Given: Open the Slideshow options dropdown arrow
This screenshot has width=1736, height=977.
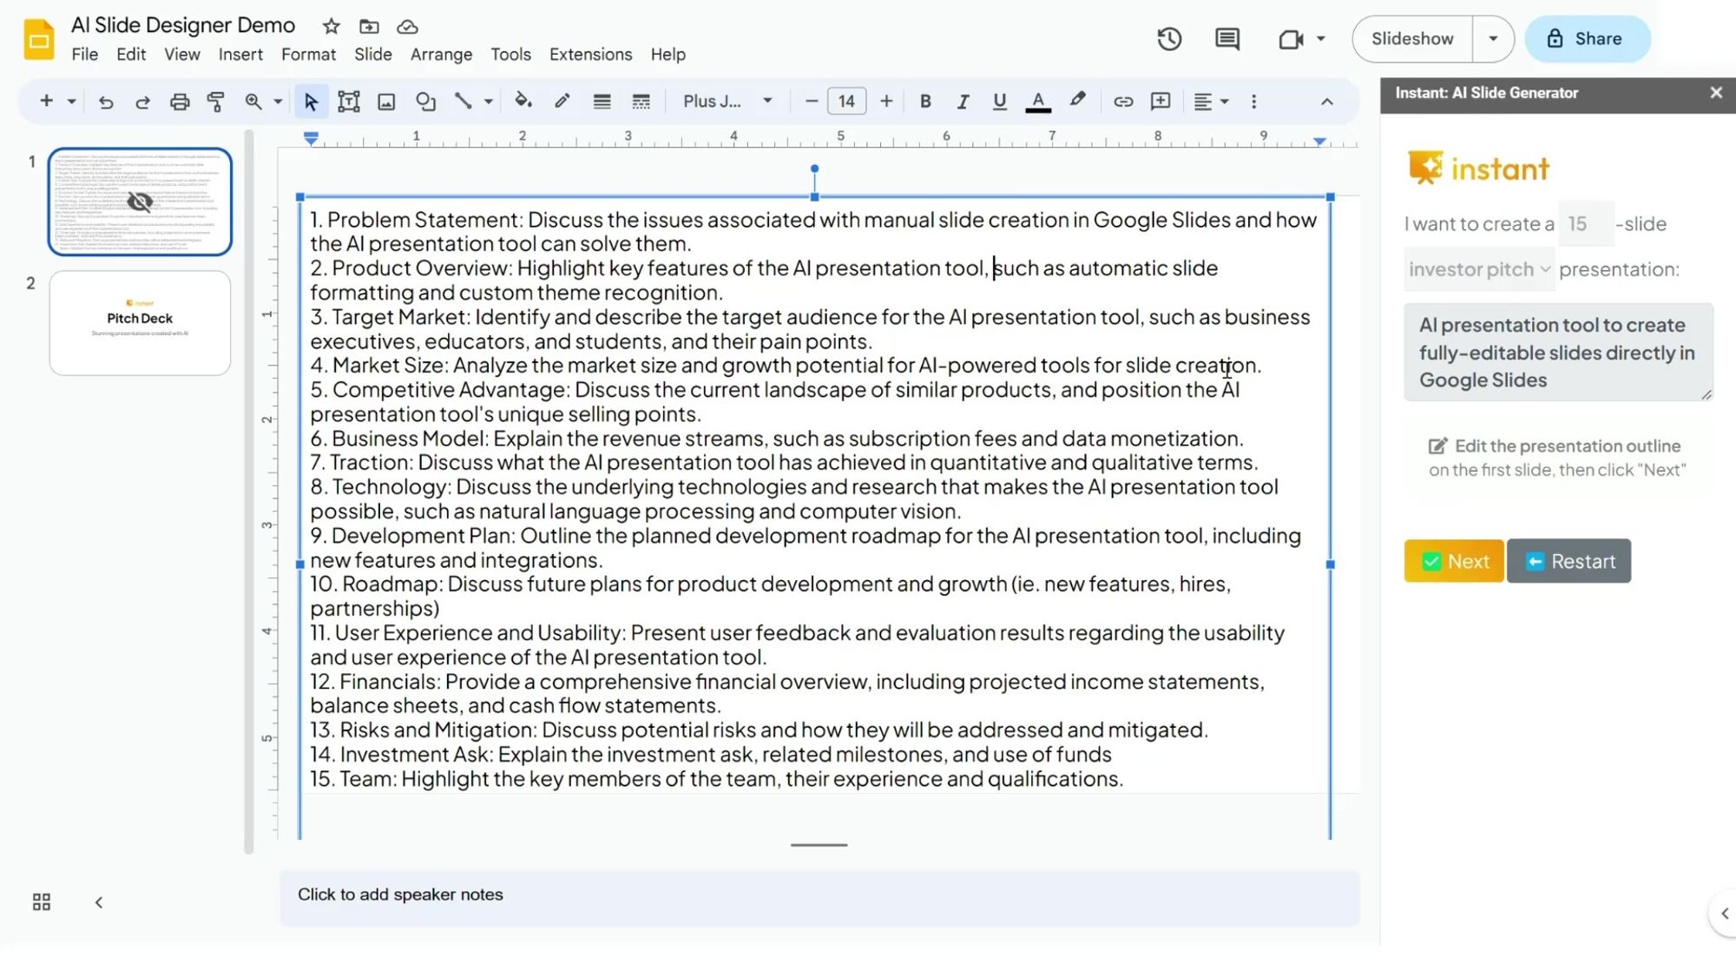Looking at the screenshot, I should (1492, 38).
